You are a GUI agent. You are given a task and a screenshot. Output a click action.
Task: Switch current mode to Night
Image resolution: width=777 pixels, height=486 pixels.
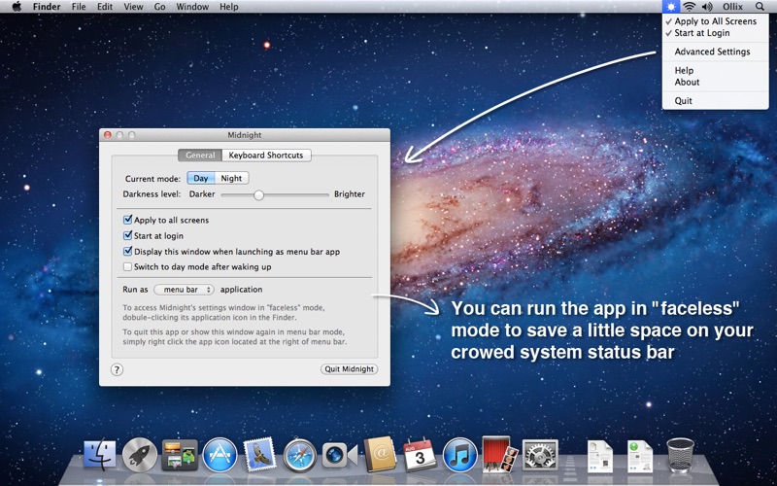(x=231, y=178)
